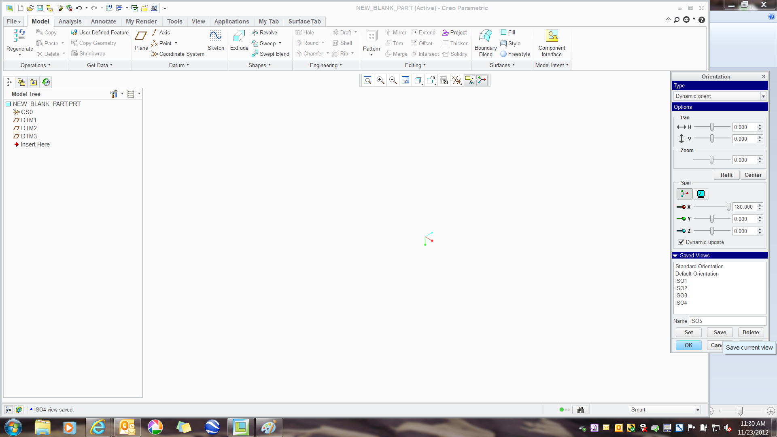Select the Boundary Blend surface tool
The width and height of the screenshot is (777, 437).
[486, 43]
